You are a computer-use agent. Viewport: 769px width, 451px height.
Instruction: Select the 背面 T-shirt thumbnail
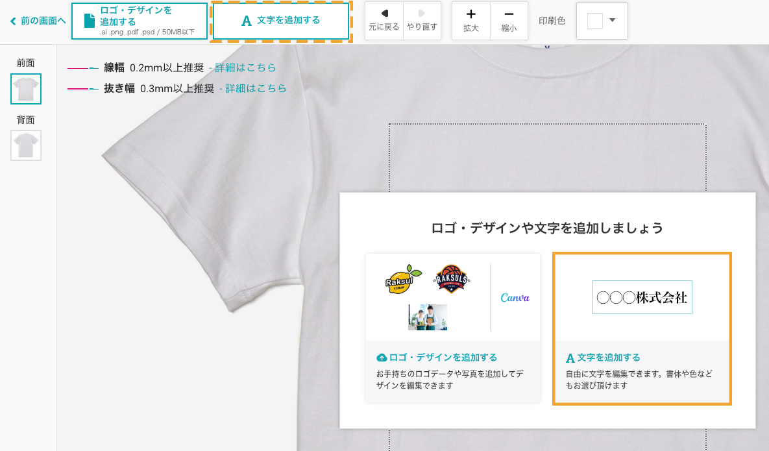coord(26,145)
